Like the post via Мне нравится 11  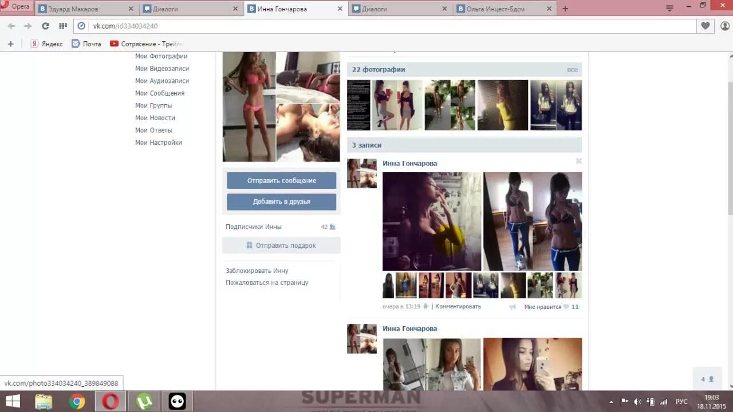click(x=551, y=307)
